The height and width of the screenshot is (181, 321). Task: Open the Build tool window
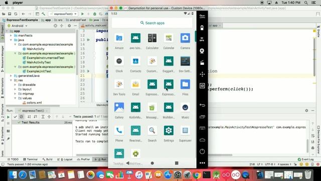pyautogui.click(x=47, y=159)
